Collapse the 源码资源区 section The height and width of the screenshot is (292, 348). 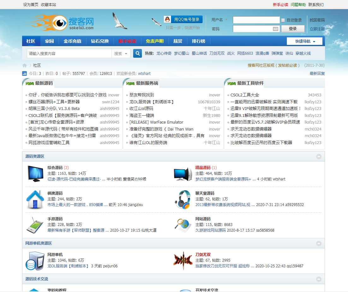[x=319, y=156]
